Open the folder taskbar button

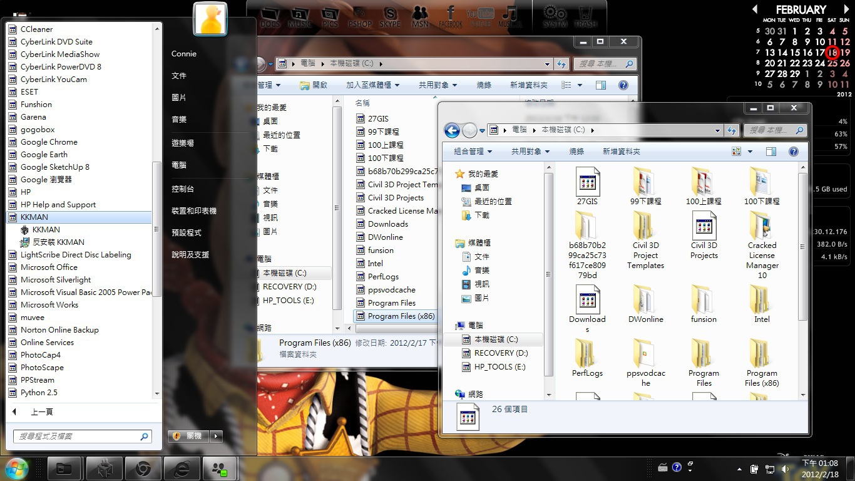64,468
